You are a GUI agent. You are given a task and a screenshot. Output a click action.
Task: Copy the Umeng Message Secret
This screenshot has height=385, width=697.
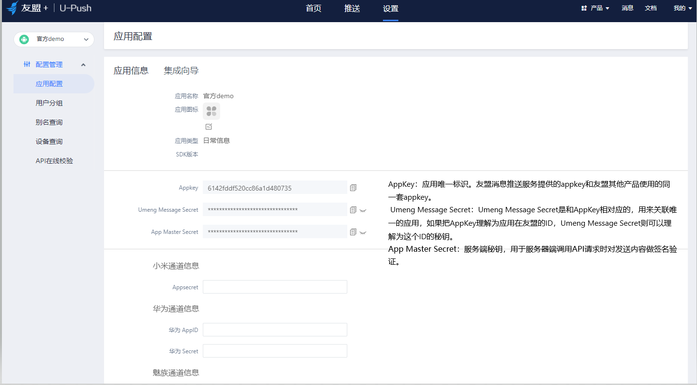[x=353, y=210]
